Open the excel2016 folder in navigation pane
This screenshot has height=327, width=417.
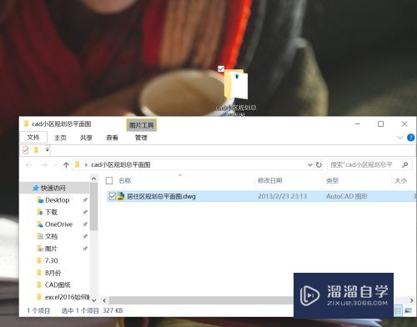[x=67, y=297]
